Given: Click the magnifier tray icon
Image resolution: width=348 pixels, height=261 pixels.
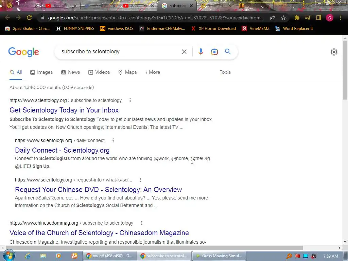Looking at the screenshot, I should tap(289, 256).
